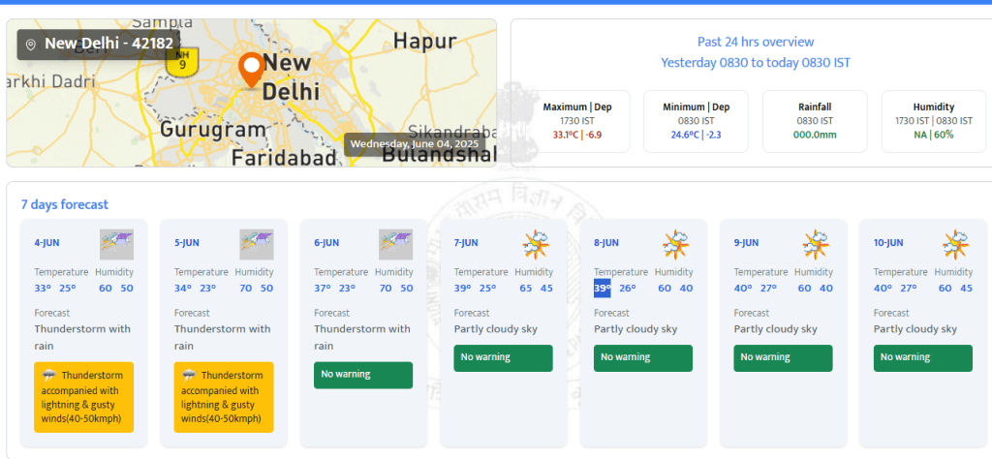This screenshot has height=459, width=992.
Task: Click storm cloud icon in 5-JUN warning
Action: (x=189, y=376)
